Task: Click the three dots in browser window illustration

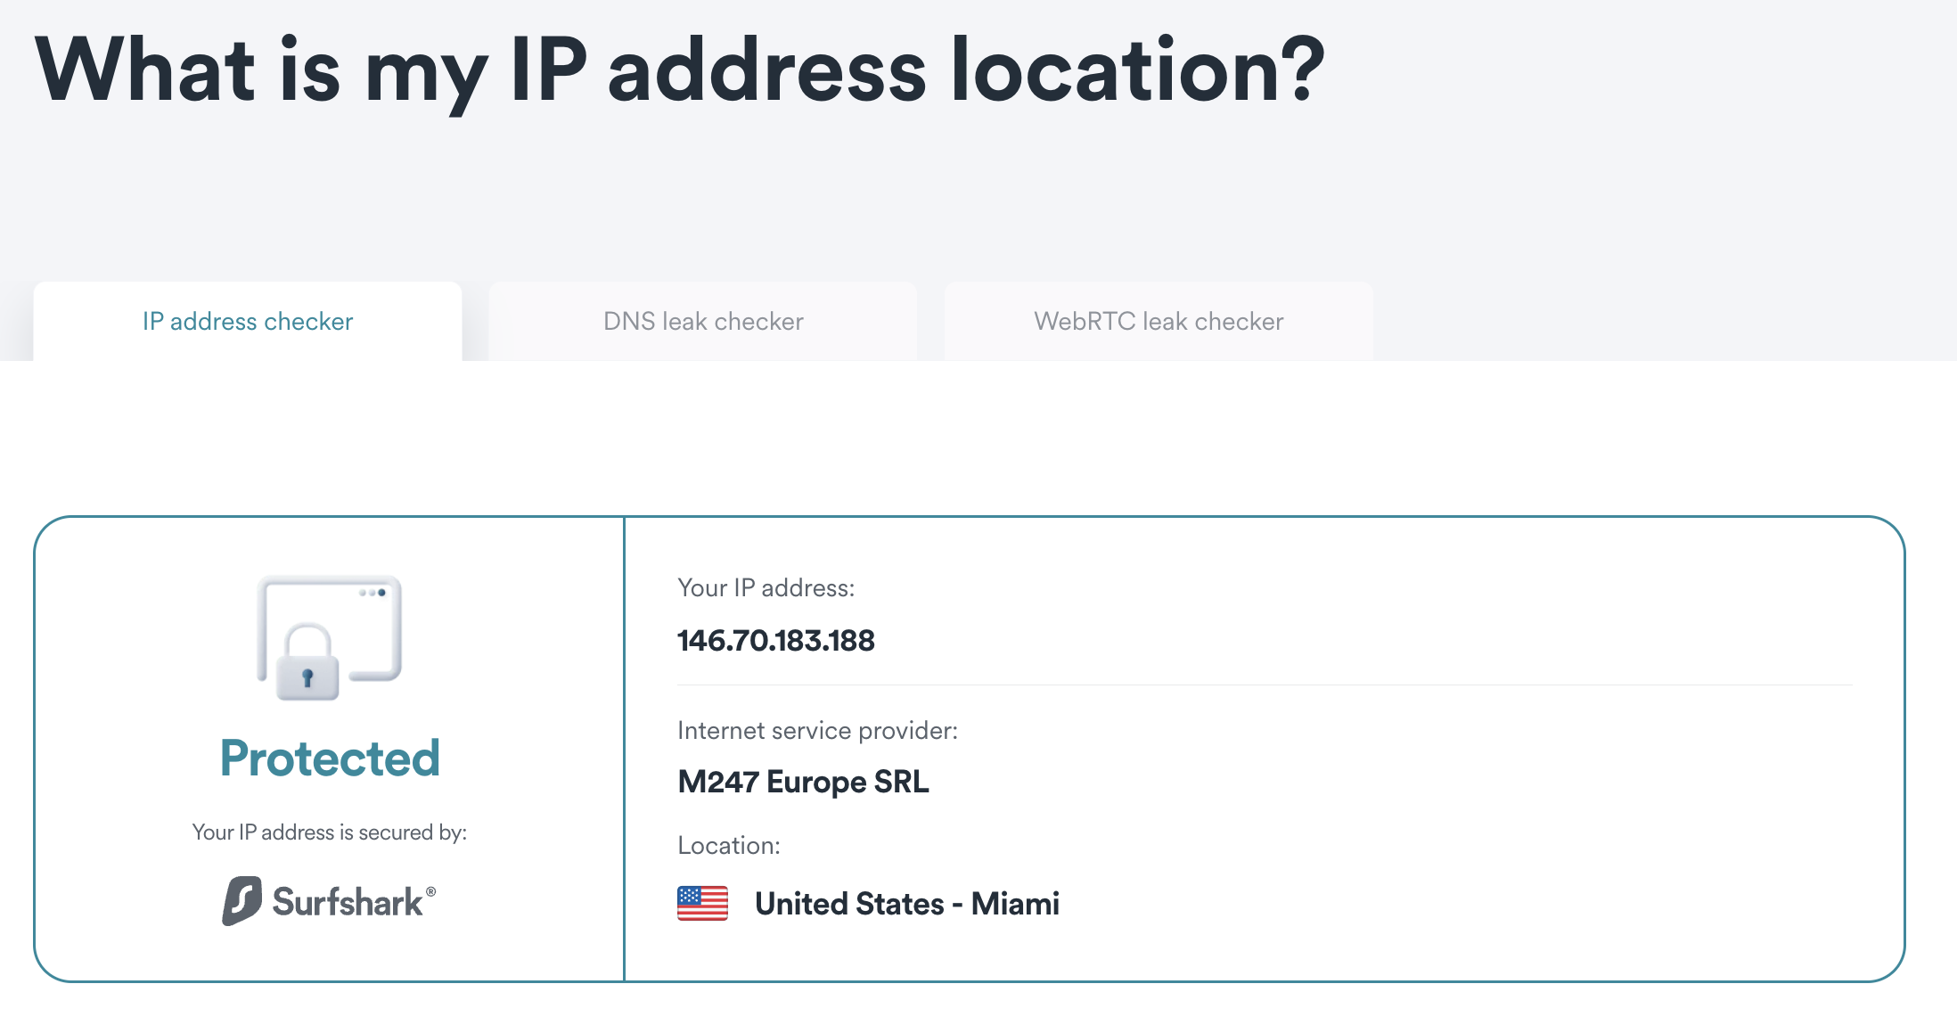Action: pos(372,593)
